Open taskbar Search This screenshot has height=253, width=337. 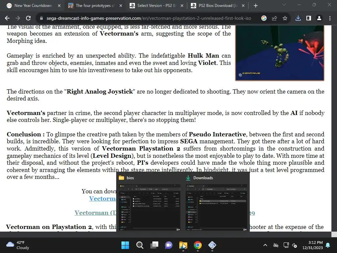(x=140, y=245)
